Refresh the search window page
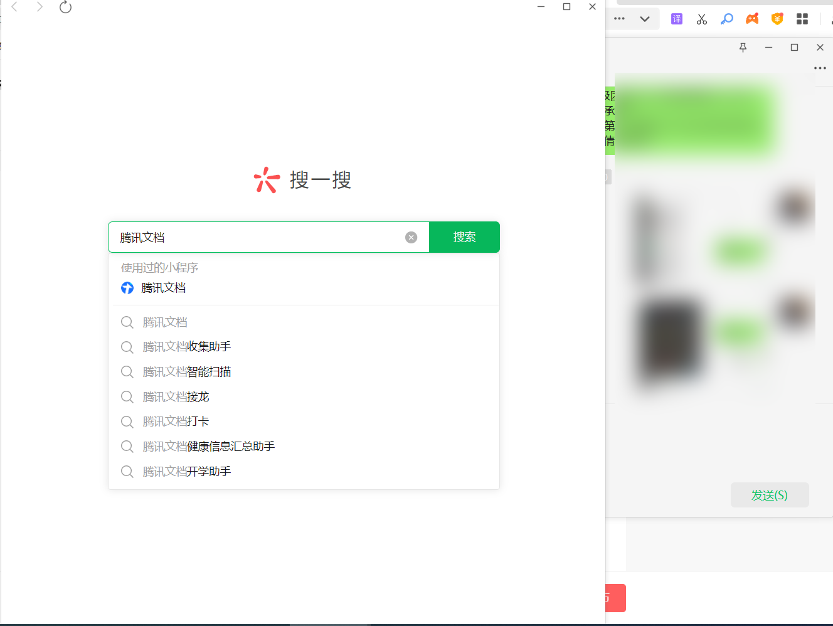The height and width of the screenshot is (626, 833). click(65, 7)
